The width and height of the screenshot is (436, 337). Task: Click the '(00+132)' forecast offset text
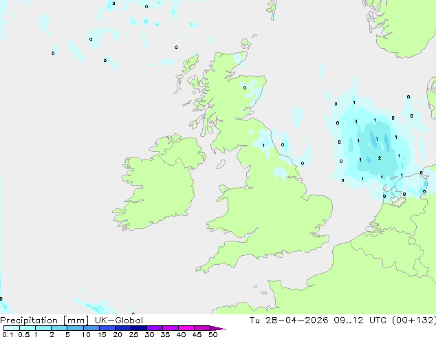pos(414,320)
